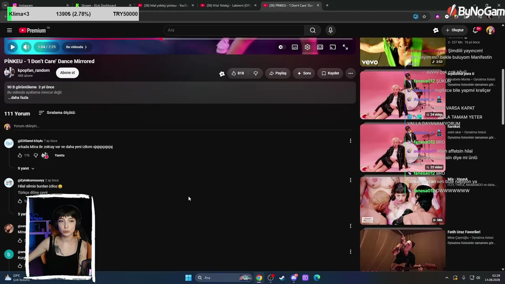Open the kpopfan_random channel avatar

9,73
